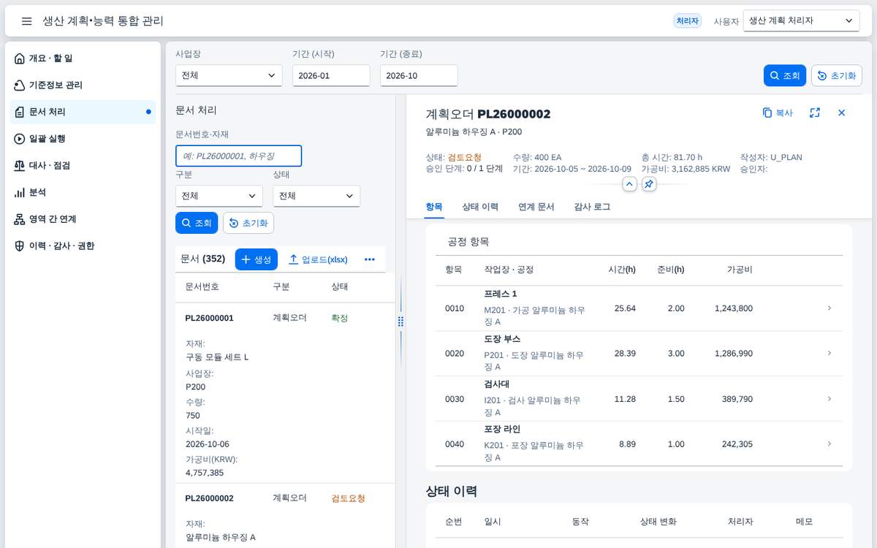Open the 사용자 role dropdown
Viewport: 877px width, 548px height.
coord(801,21)
